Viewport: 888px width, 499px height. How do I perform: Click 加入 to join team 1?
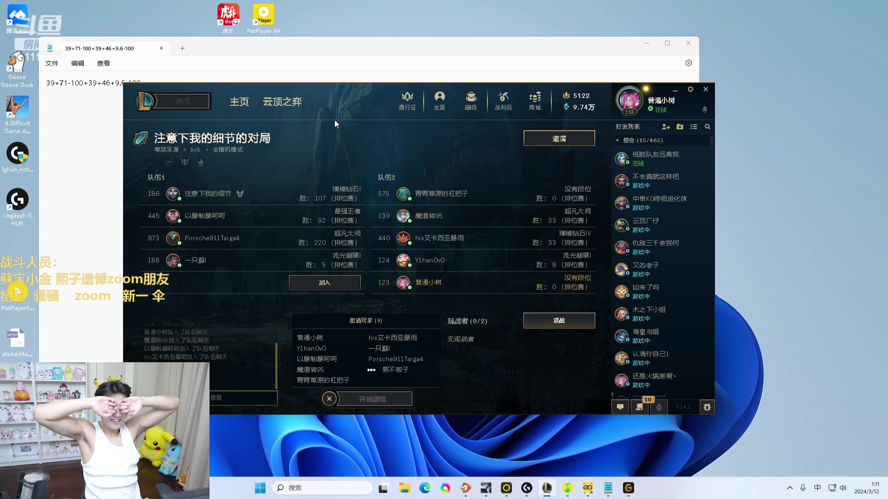click(x=325, y=283)
